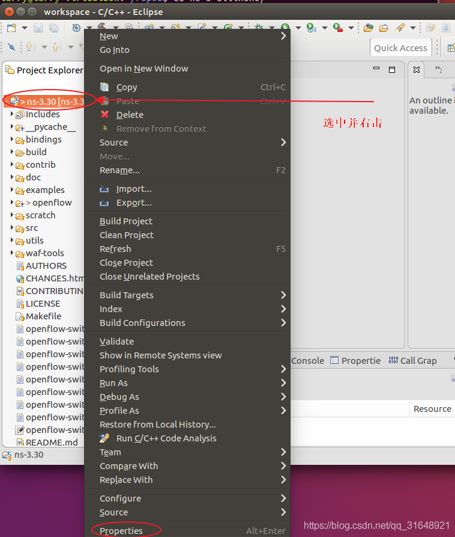455x537 pixels.
Task: Click the Profile launch toolbar icon
Action: click(x=311, y=28)
